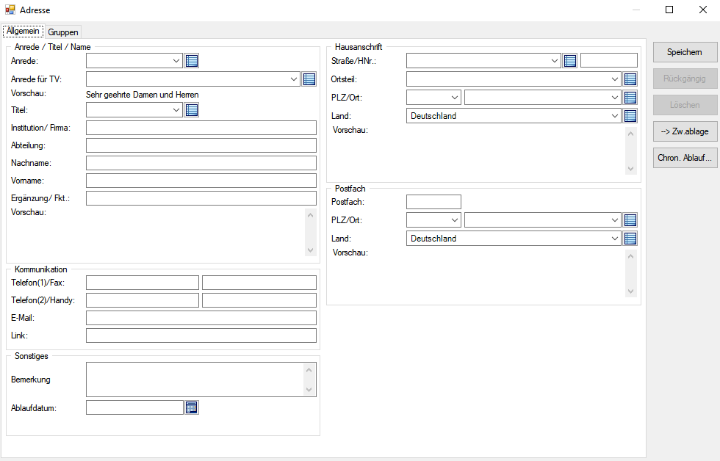Click the list icon beside Straße/HNr.
The image size is (720, 461).
pyautogui.click(x=570, y=61)
